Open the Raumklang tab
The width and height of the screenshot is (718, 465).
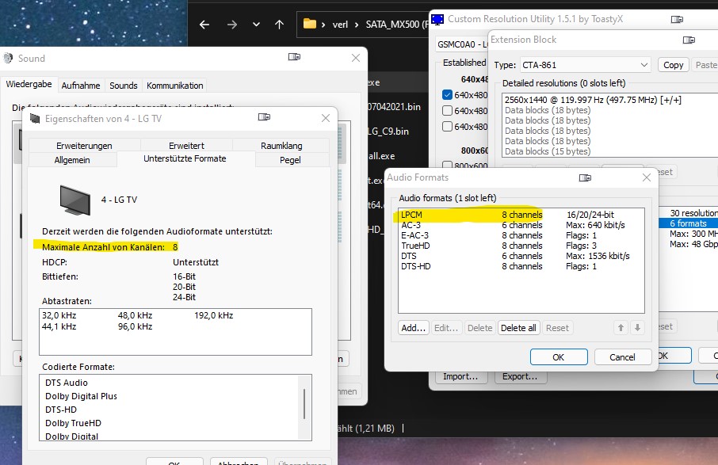point(281,146)
